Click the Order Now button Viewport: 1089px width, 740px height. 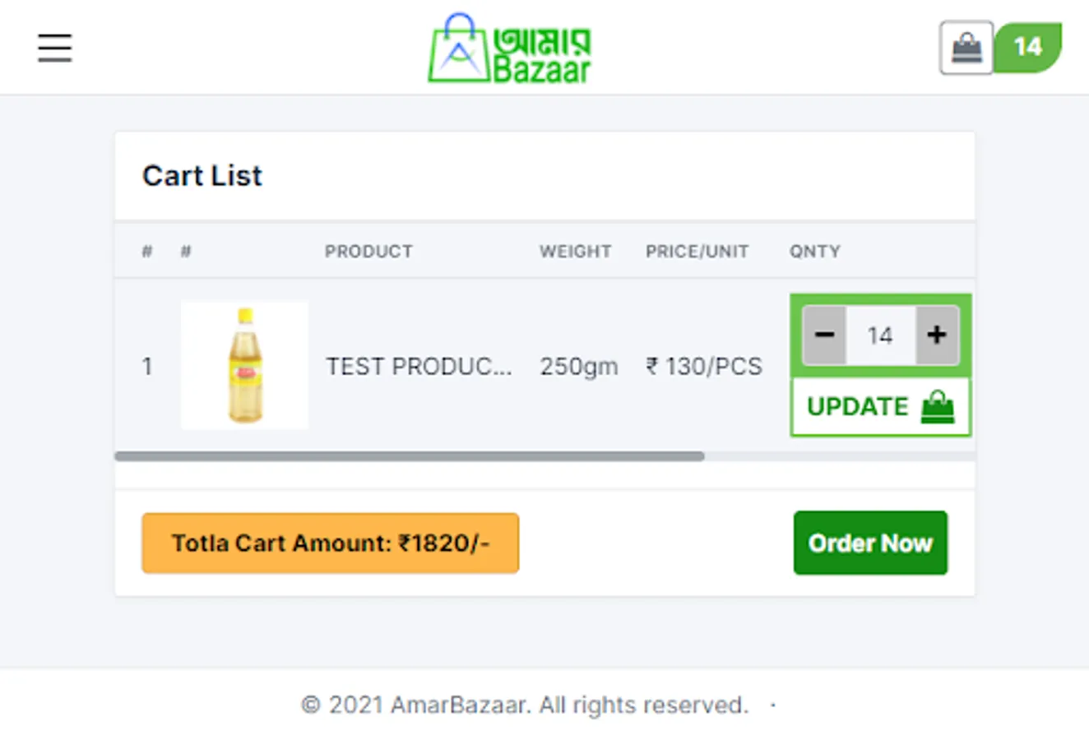click(x=870, y=543)
